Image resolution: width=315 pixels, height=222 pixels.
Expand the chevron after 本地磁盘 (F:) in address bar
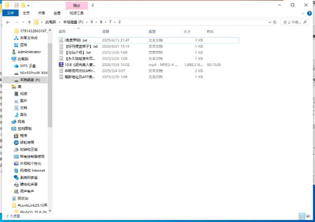tap(87, 22)
